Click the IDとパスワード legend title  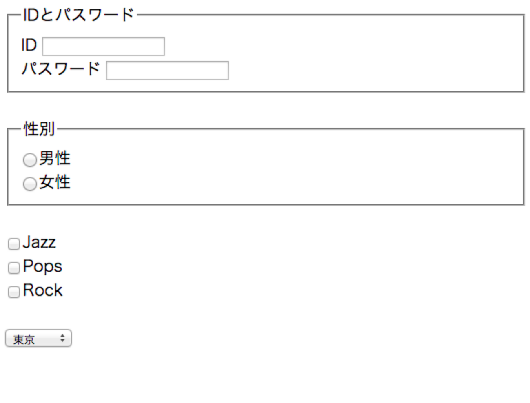coord(78,15)
